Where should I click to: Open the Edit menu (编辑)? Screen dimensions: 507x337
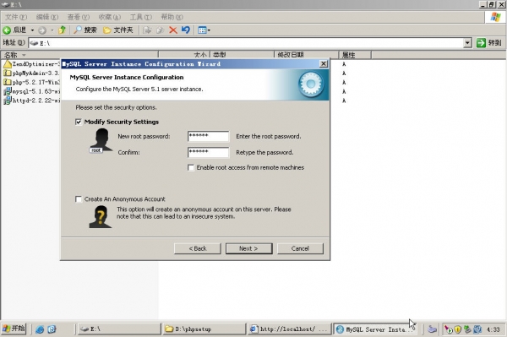pos(47,17)
